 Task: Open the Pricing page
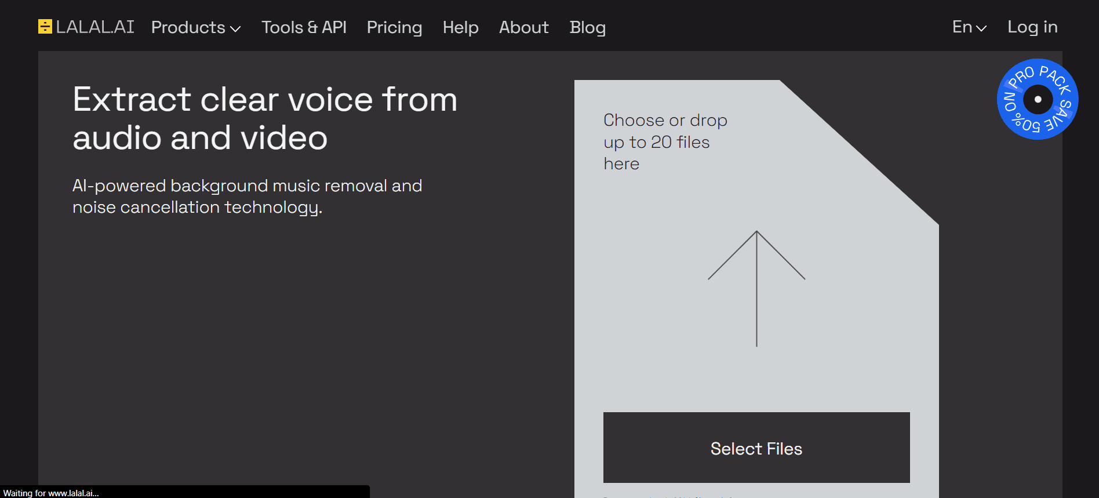(x=394, y=27)
